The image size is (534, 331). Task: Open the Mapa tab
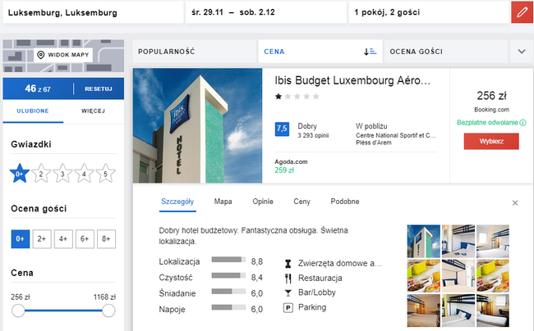point(223,202)
